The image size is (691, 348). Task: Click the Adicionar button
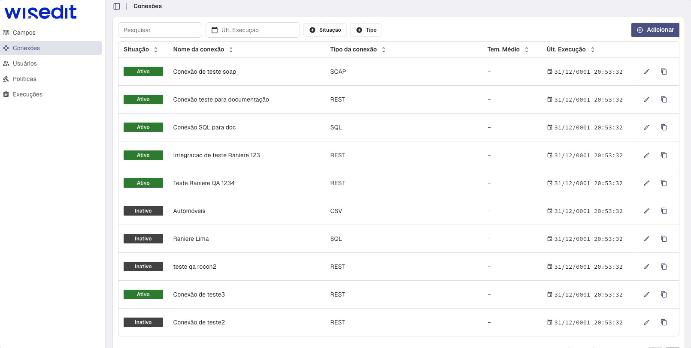tap(655, 30)
